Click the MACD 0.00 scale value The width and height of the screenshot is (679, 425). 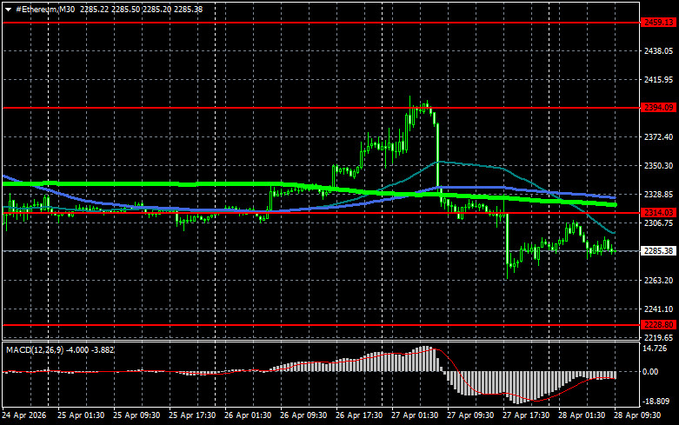tap(650, 371)
